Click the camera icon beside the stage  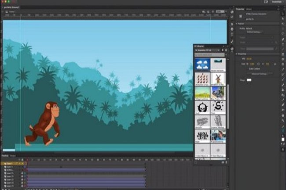[232, 11]
